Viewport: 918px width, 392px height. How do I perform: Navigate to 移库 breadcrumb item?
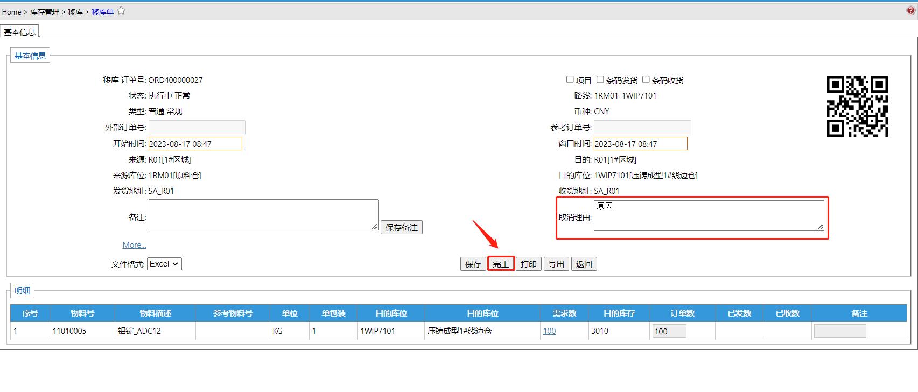[x=75, y=12]
